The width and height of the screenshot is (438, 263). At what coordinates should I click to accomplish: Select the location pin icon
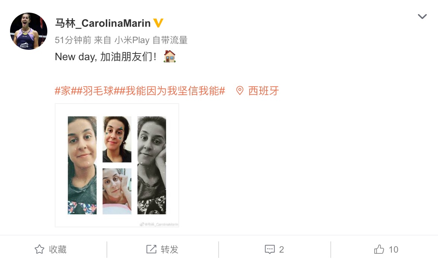point(240,91)
